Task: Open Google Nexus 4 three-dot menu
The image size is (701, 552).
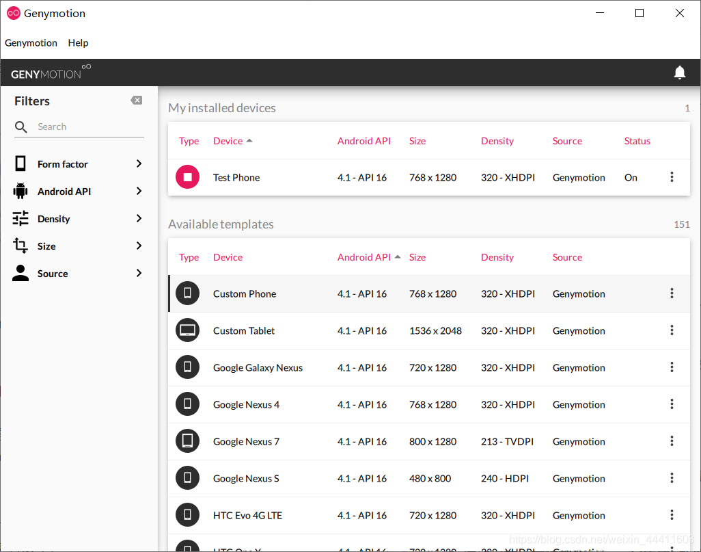Action: (x=672, y=404)
